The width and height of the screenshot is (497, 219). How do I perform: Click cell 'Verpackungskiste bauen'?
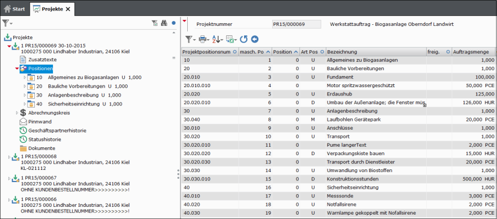376,153
